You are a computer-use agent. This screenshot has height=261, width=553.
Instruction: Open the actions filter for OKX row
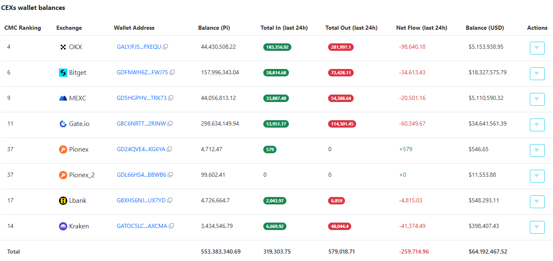pos(537,48)
